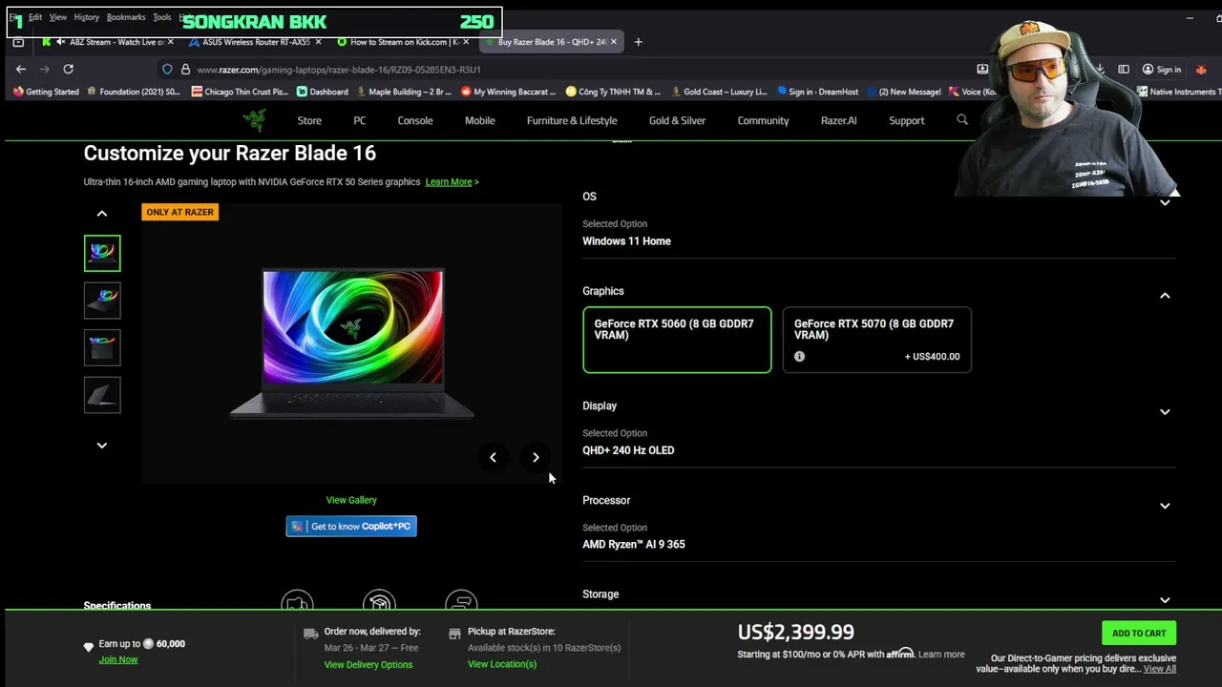This screenshot has height=687, width=1222.
Task: Open the PC menu in the Razer navigation
Action: pos(359,120)
